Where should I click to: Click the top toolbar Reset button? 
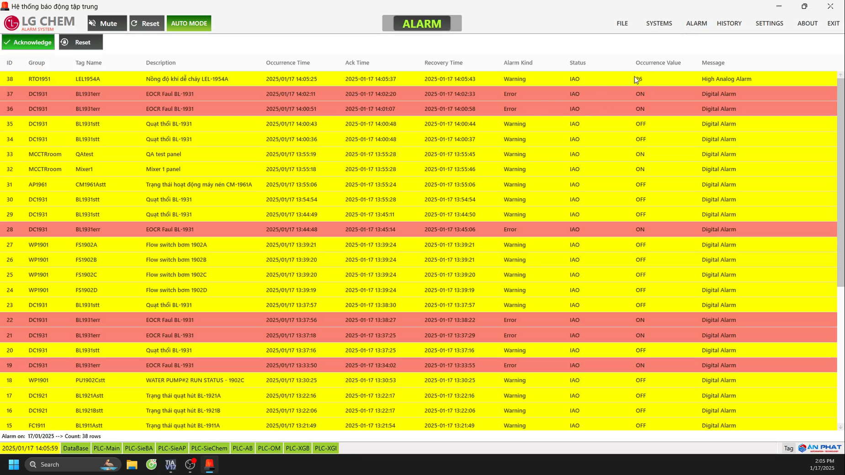click(x=147, y=23)
